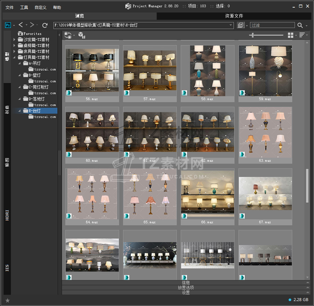This screenshot has height=306, width=314.
Task: Expand the 信息 panel
Action: point(186,283)
